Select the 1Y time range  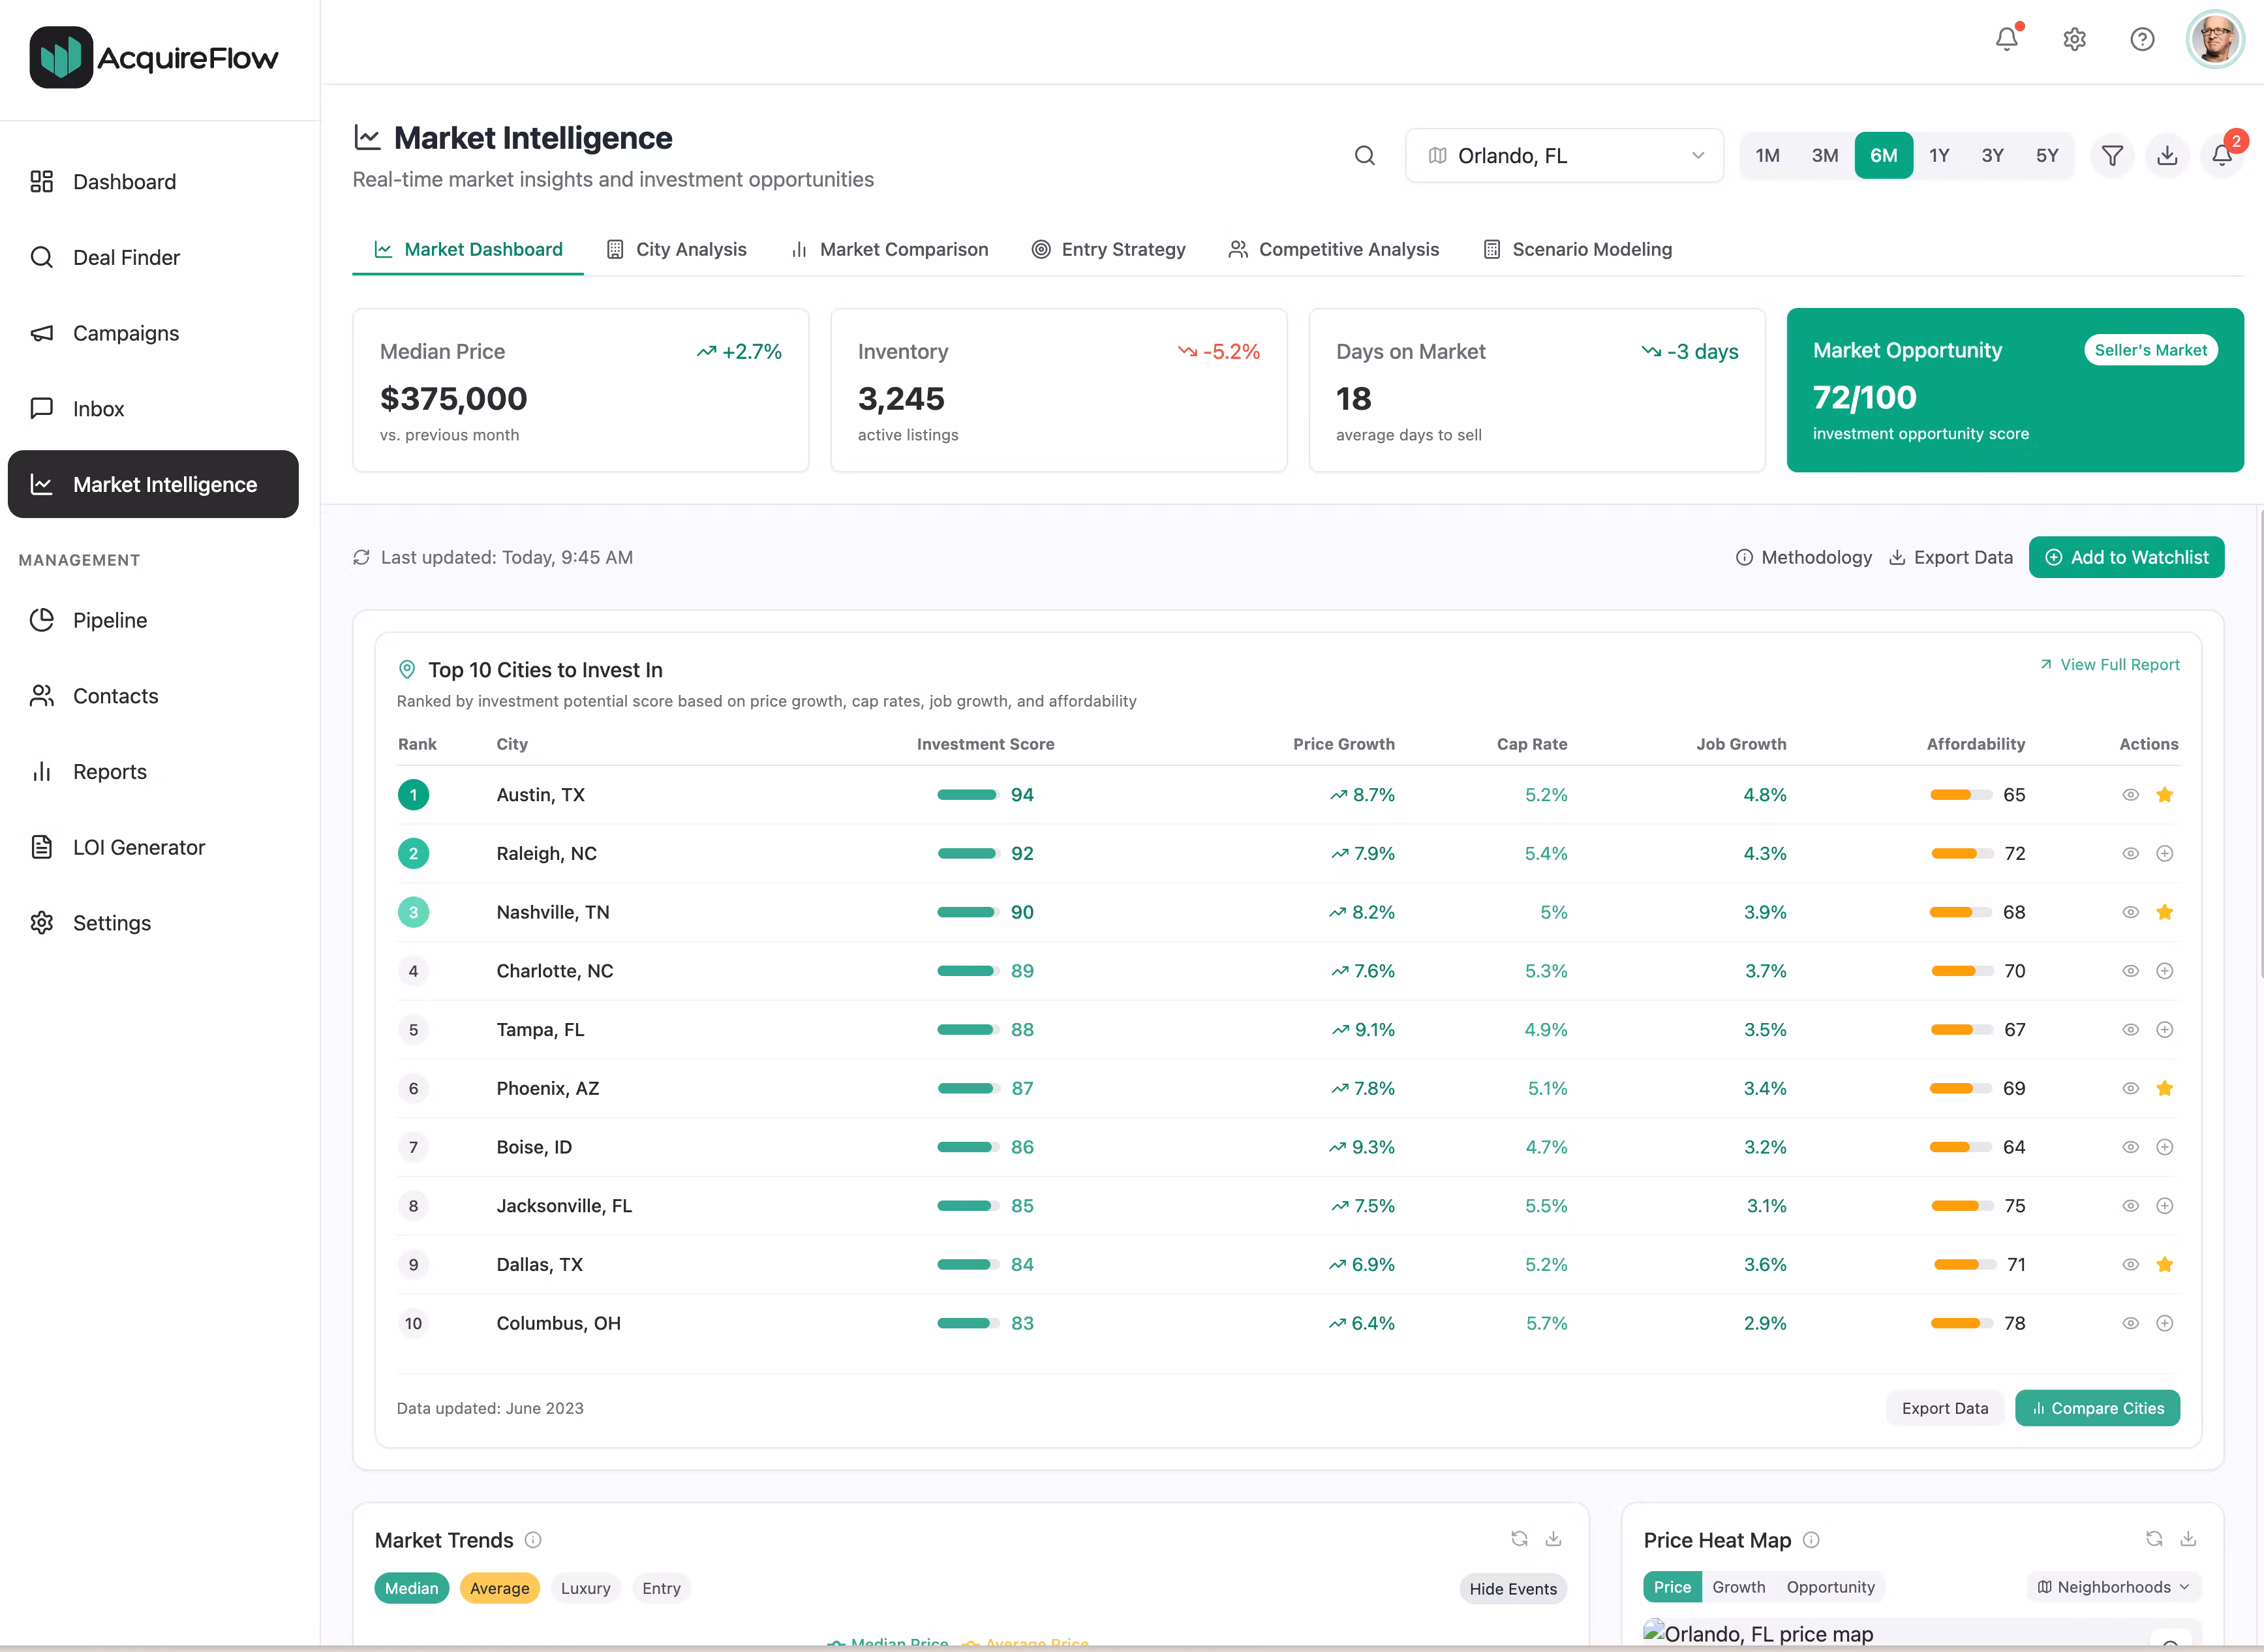1938,155
